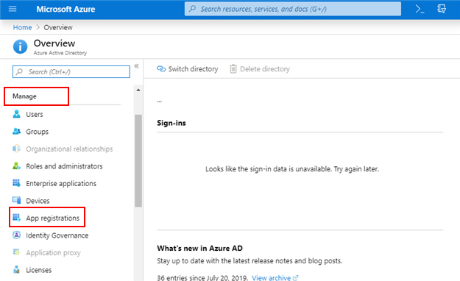Click the sidebar Search (Ctrl+/) field
This screenshot has height=281, width=460.
tap(71, 71)
